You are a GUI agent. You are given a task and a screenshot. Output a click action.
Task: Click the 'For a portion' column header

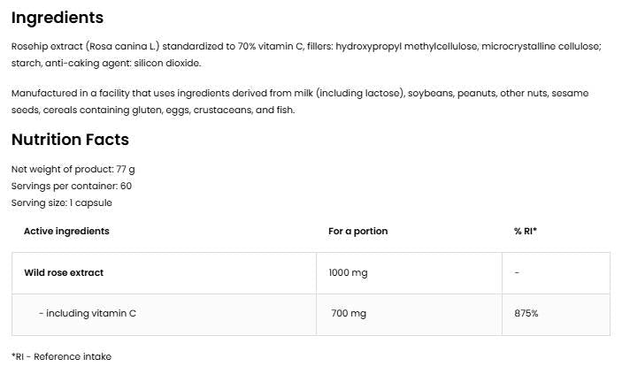point(357,231)
